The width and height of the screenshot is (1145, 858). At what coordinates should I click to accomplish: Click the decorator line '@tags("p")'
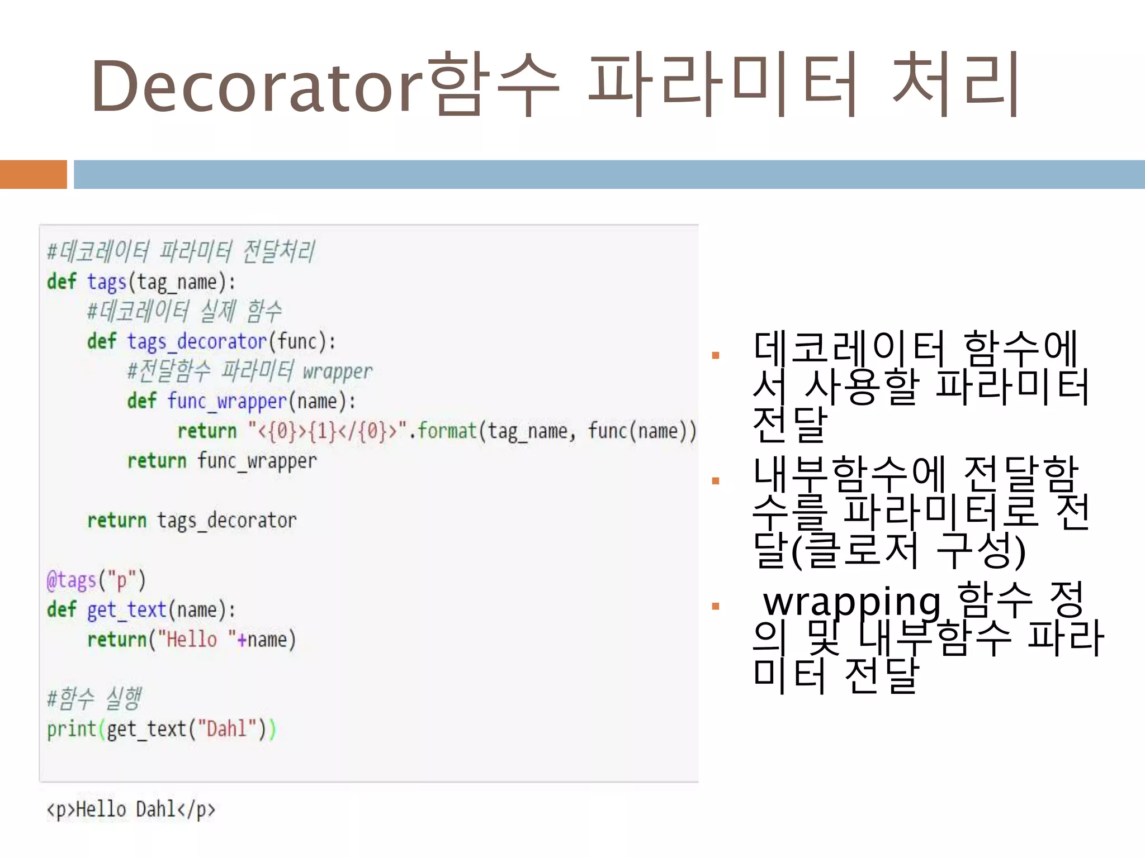click(x=96, y=580)
